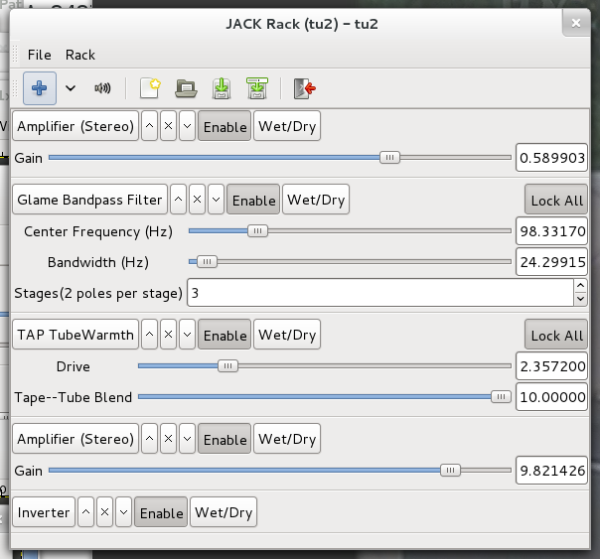Click the second Amplifier (Stereo) name button
The height and width of the screenshot is (559, 600).
75,439
